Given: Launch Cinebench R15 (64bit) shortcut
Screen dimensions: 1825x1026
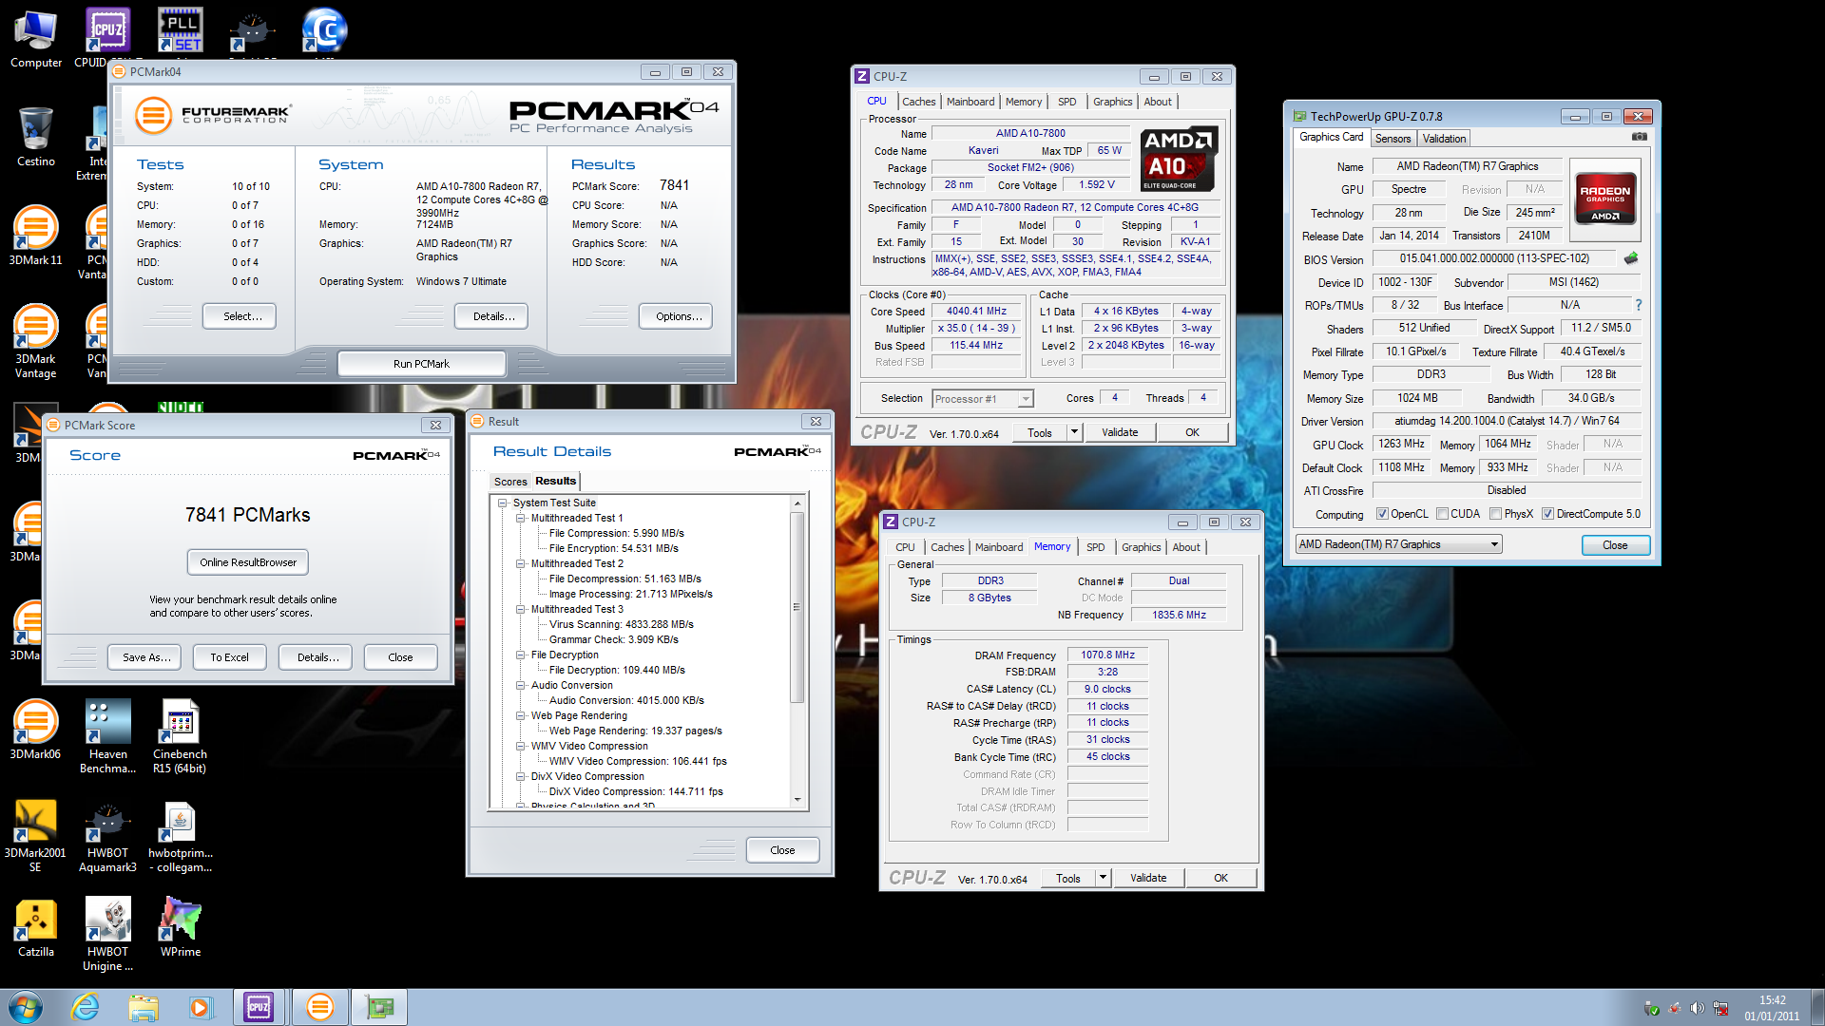Looking at the screenshot, I should point(180,737).
